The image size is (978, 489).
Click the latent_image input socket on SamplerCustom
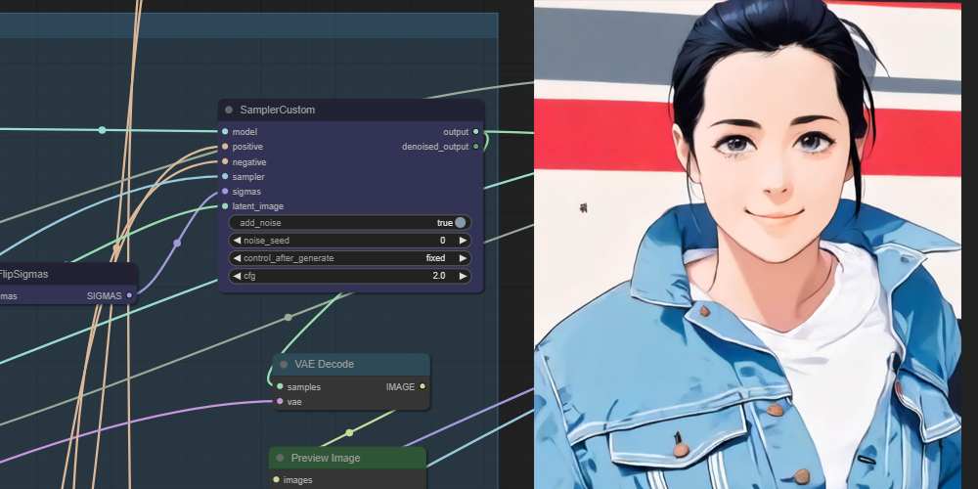click(x=225, y=205)
